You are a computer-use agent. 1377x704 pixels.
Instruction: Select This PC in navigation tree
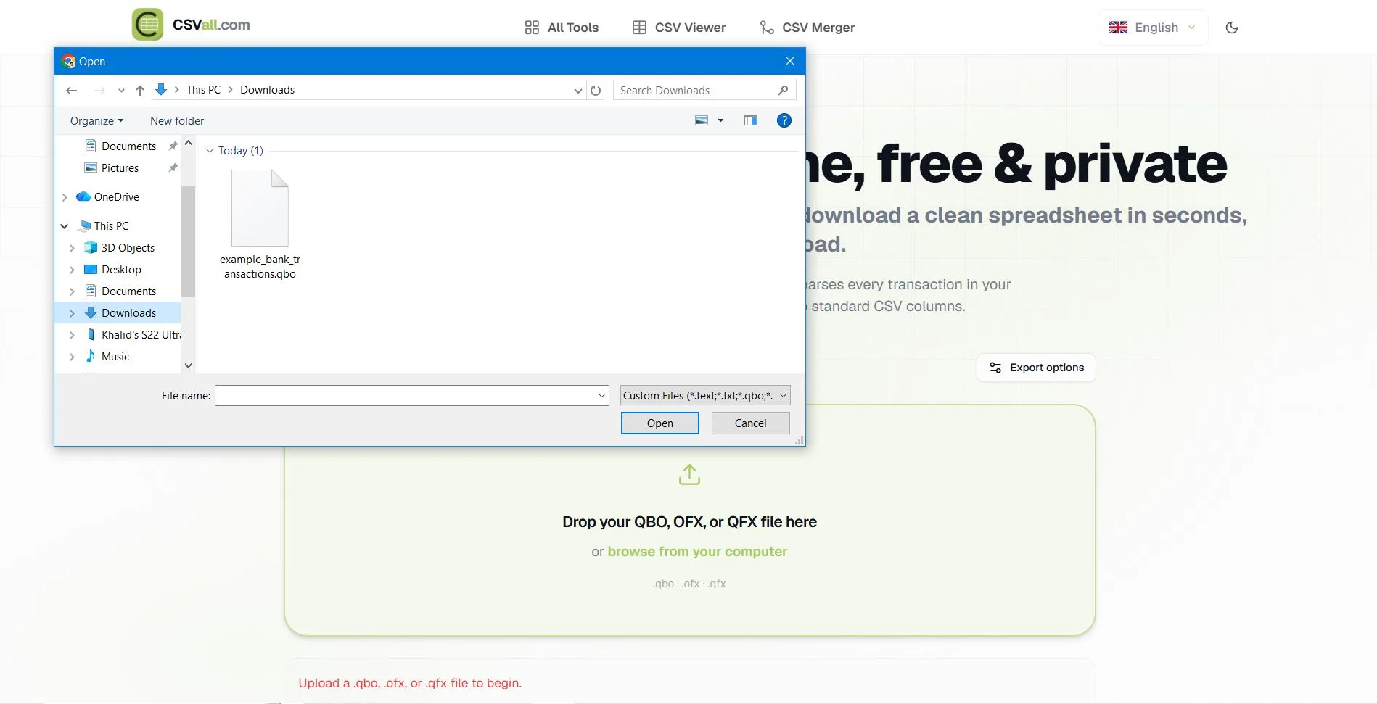coord(111,226)
